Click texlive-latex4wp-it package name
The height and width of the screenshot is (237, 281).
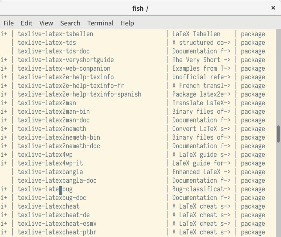50,163
